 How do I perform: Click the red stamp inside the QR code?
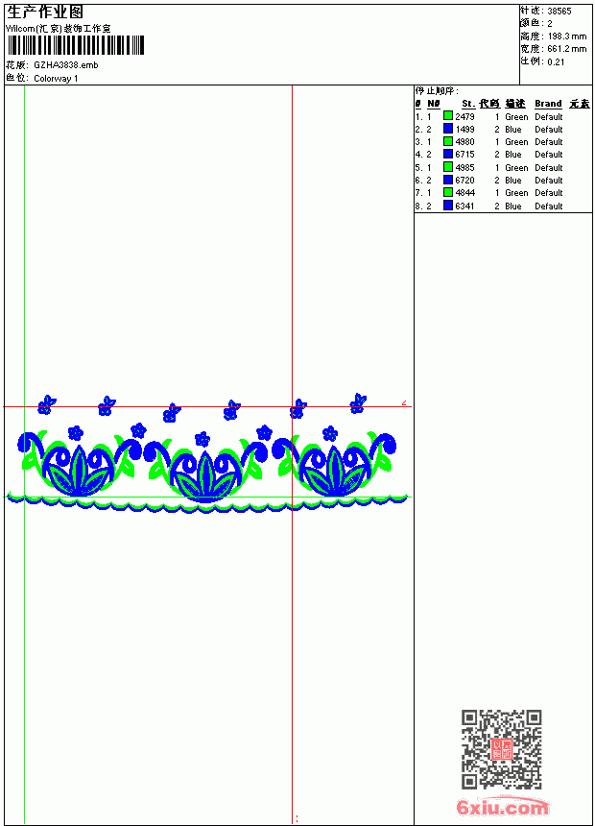501,749
